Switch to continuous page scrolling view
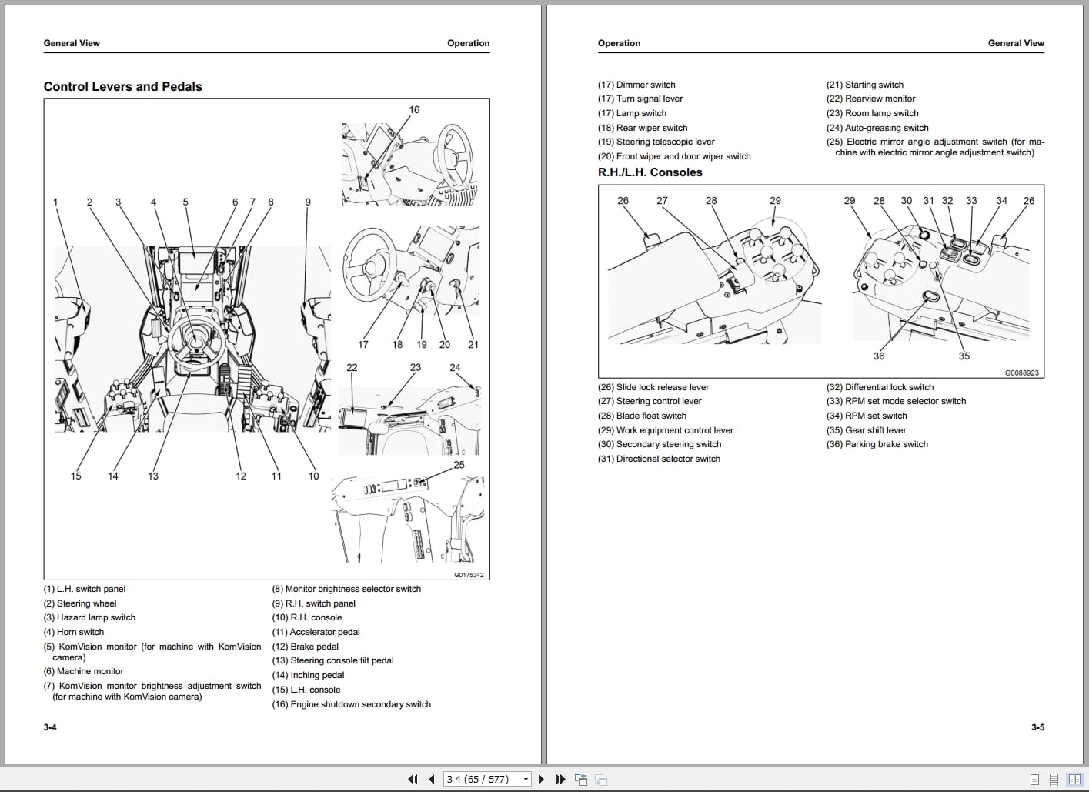This screenshot has height=792, width=1089. click(x=1054, y=779)
